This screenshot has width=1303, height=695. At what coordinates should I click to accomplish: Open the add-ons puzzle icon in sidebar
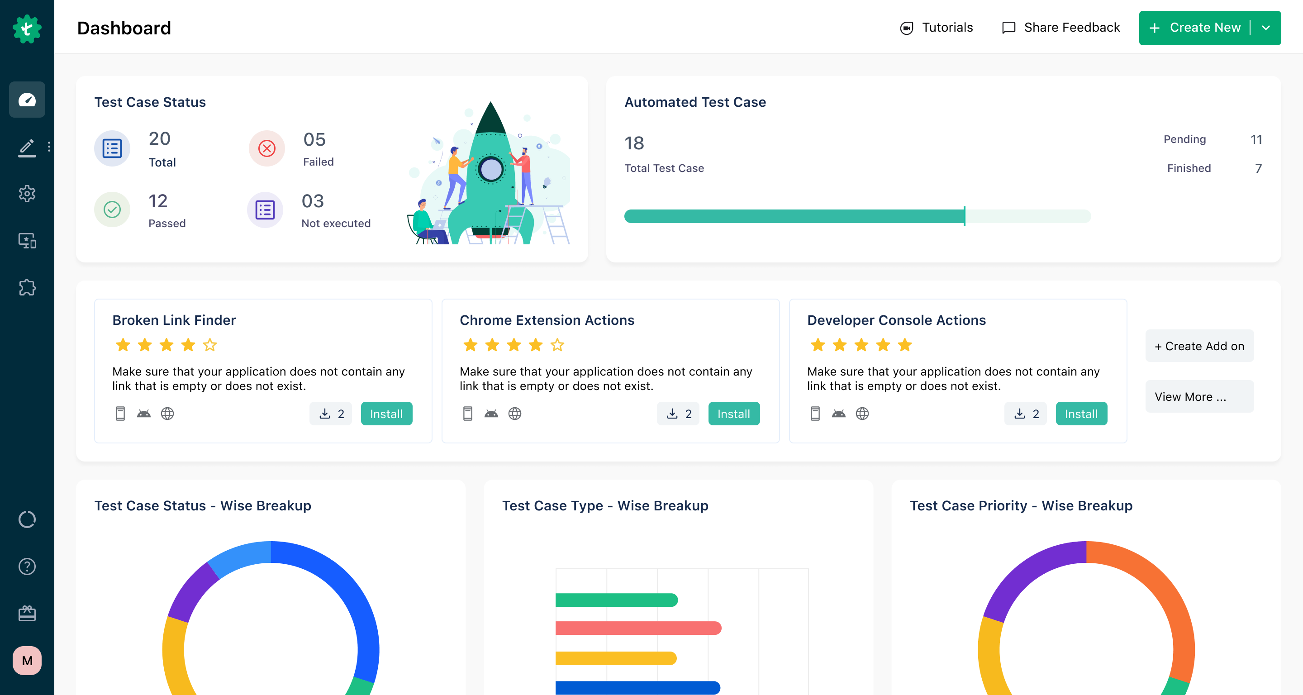point(27,288)
